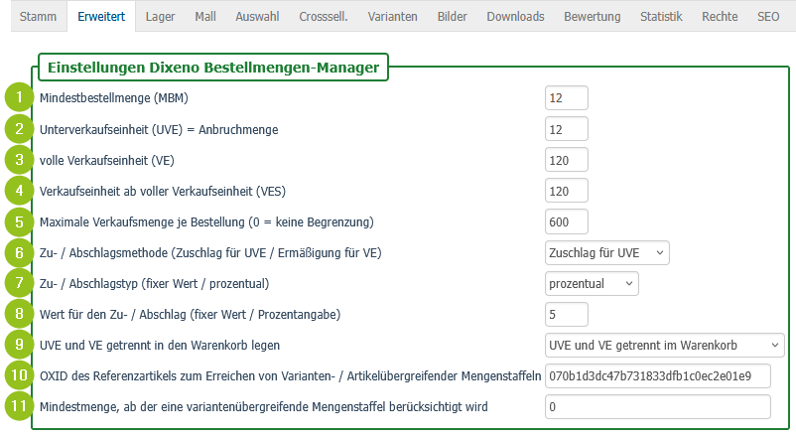Image resolution: width=796 pixels, height=438 pixels.
Task: Click the Verkaufseinheit ab voller Verkaufseinheit (VES) label
Action: (x=163, y=192)
